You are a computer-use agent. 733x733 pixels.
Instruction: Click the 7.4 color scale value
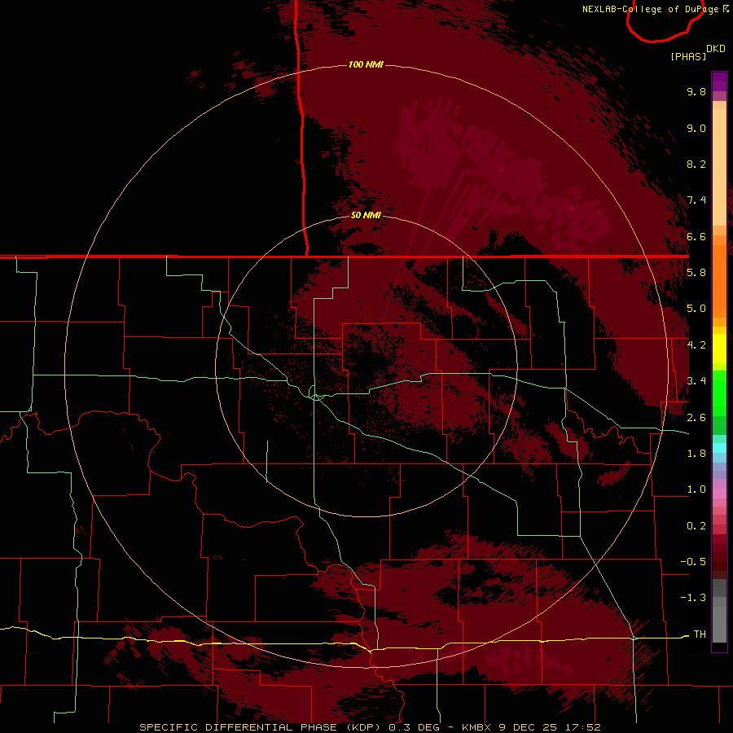pos(696,200)
